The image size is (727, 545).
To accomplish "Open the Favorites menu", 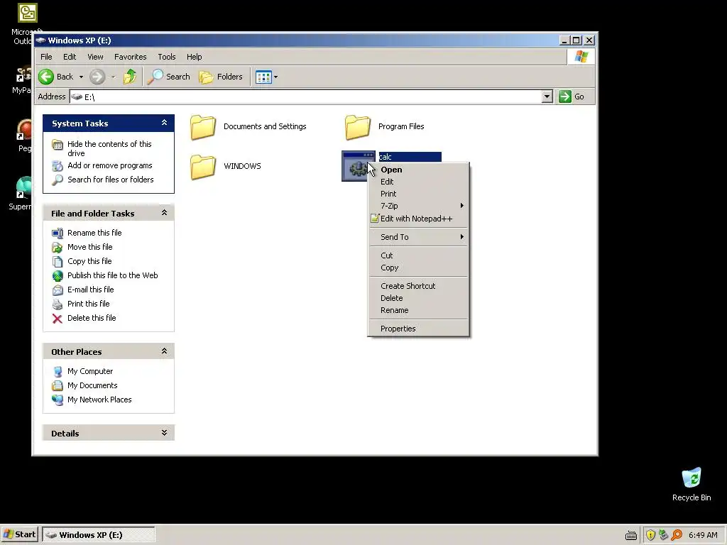I will (131, 57).
